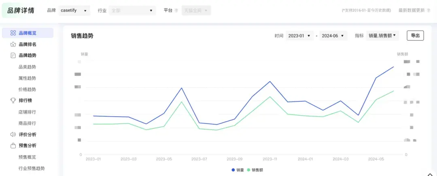This screenshot has width=437, height=176.
Task: Click the help icon beside 最新数据更新
Action: (429, 10)
